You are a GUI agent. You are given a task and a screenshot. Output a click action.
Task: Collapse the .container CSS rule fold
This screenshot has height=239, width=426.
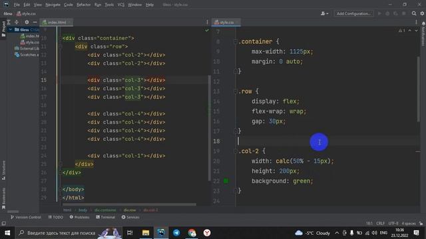[235, 42]
